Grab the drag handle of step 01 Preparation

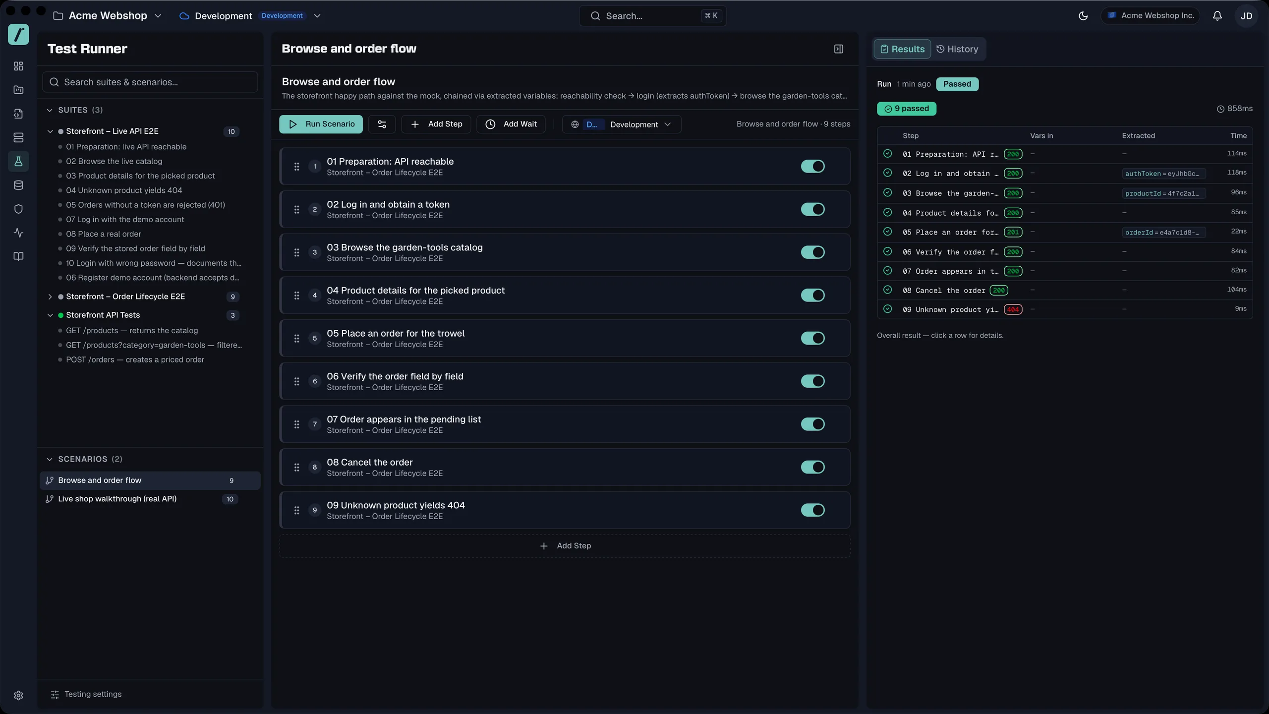click(x=296, y=167)
